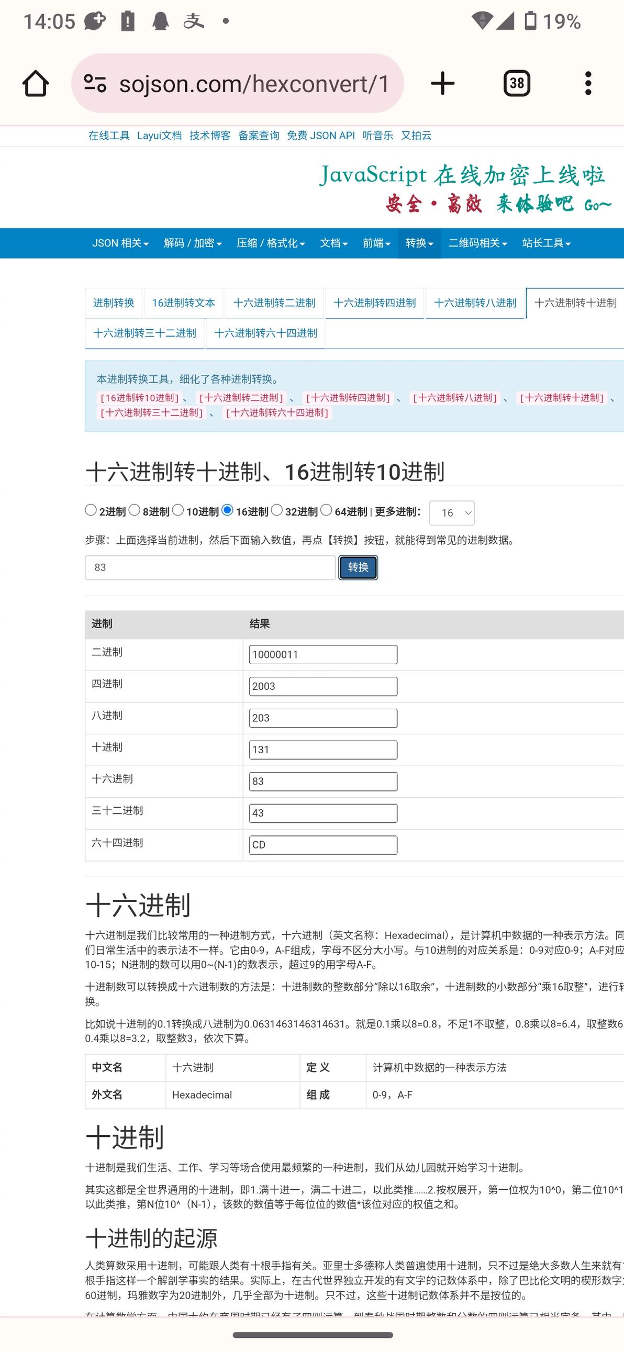Screen dimensions: 624x1352
Task: Open the 备案查询 link
Action: 259,136
